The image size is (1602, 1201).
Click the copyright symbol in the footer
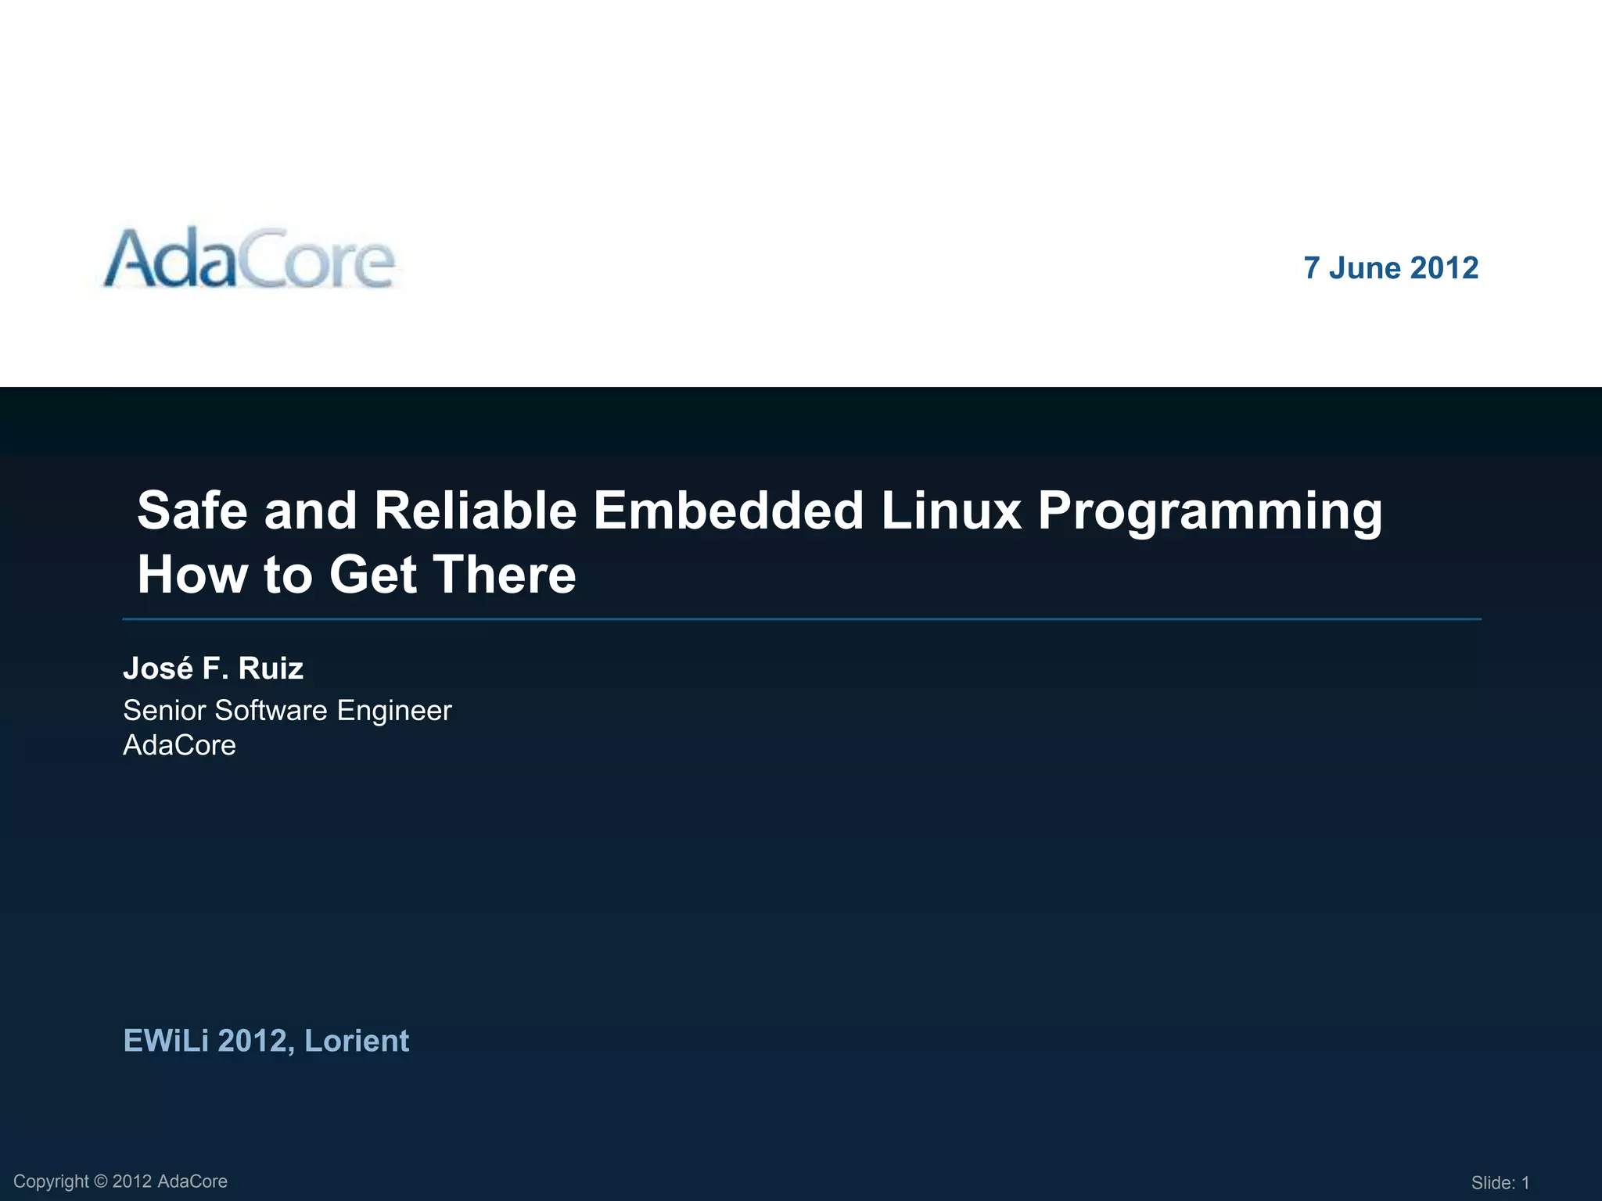(x=100, y=1181)
